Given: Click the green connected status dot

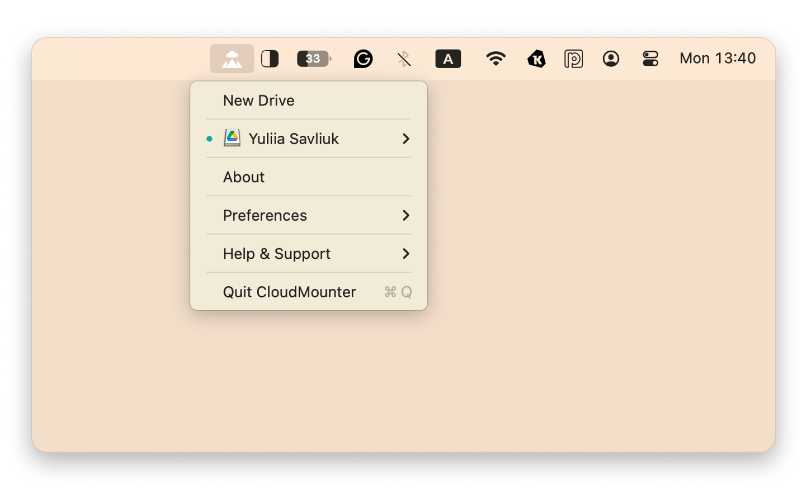Looking at the screenshot, I should 210,138.
